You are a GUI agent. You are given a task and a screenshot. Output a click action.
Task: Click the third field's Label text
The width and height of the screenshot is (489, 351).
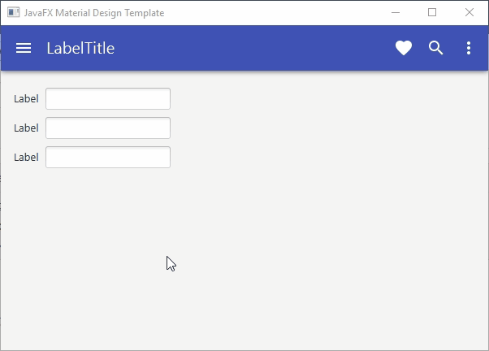(x=26, y=157)
